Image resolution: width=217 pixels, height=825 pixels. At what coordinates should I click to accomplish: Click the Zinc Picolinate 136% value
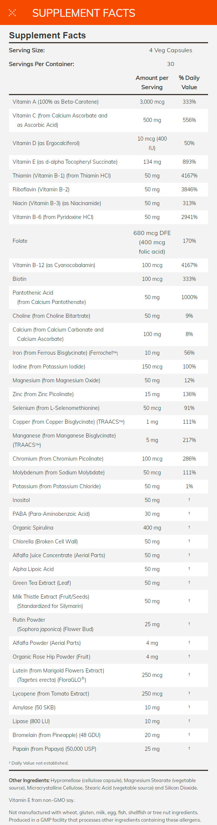click(x=189, y=394)
